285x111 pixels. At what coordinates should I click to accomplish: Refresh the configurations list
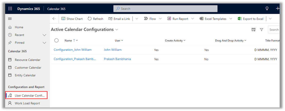95,19
